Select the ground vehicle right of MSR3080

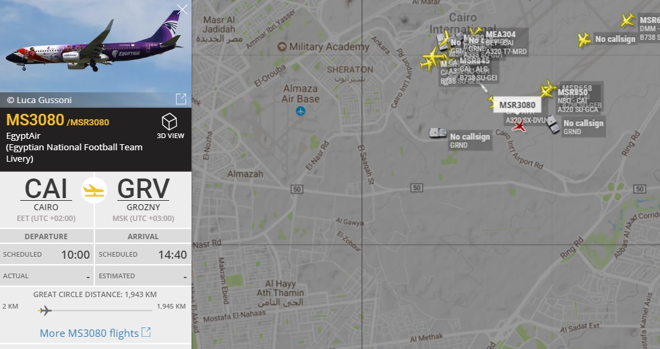click(x=553, y=125)
